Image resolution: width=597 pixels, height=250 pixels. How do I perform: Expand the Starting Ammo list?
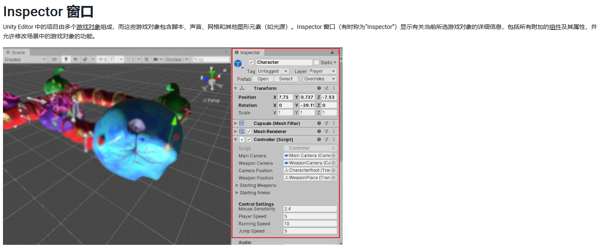point(237,193)
